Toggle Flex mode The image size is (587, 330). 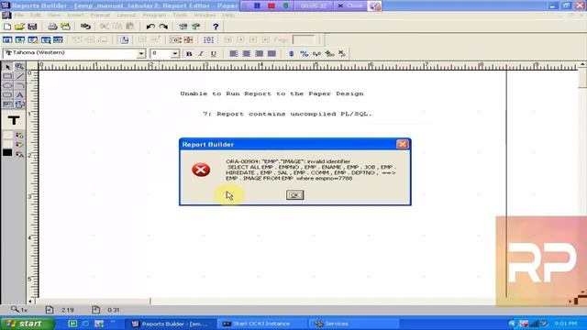[x=188, y=39]
